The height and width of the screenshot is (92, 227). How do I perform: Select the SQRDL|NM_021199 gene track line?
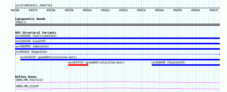117,88
